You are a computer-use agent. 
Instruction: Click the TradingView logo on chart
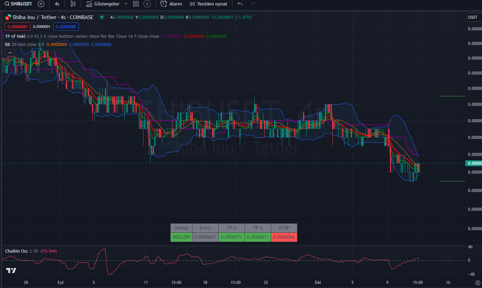pos(11,271)
